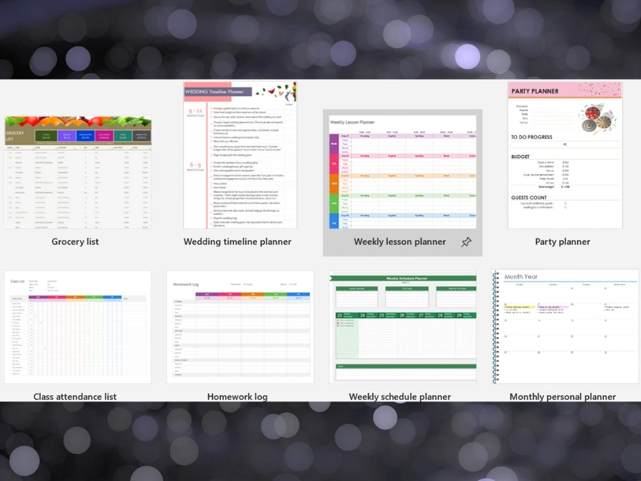Click the "Weekly lesson planner" label
The width and height of the screenshot is (641, 481).
coord(400,242)
